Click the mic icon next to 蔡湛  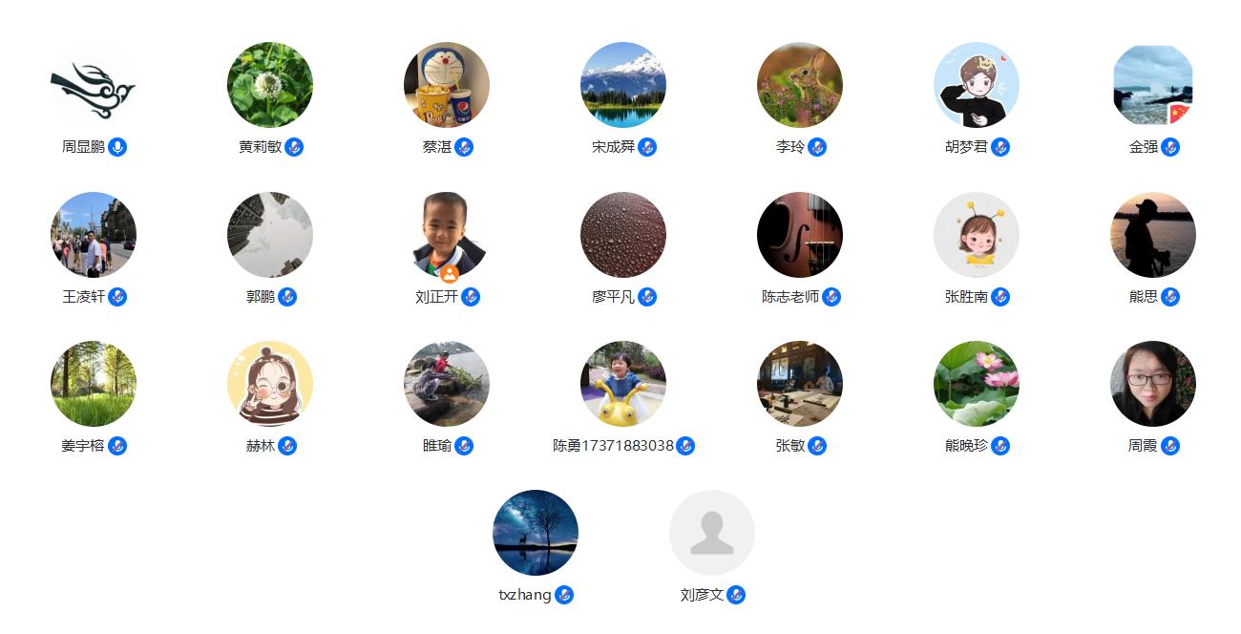click(x=464, y=147)
